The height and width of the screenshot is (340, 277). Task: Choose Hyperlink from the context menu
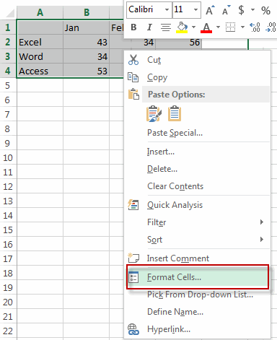[x=197, y=329]
